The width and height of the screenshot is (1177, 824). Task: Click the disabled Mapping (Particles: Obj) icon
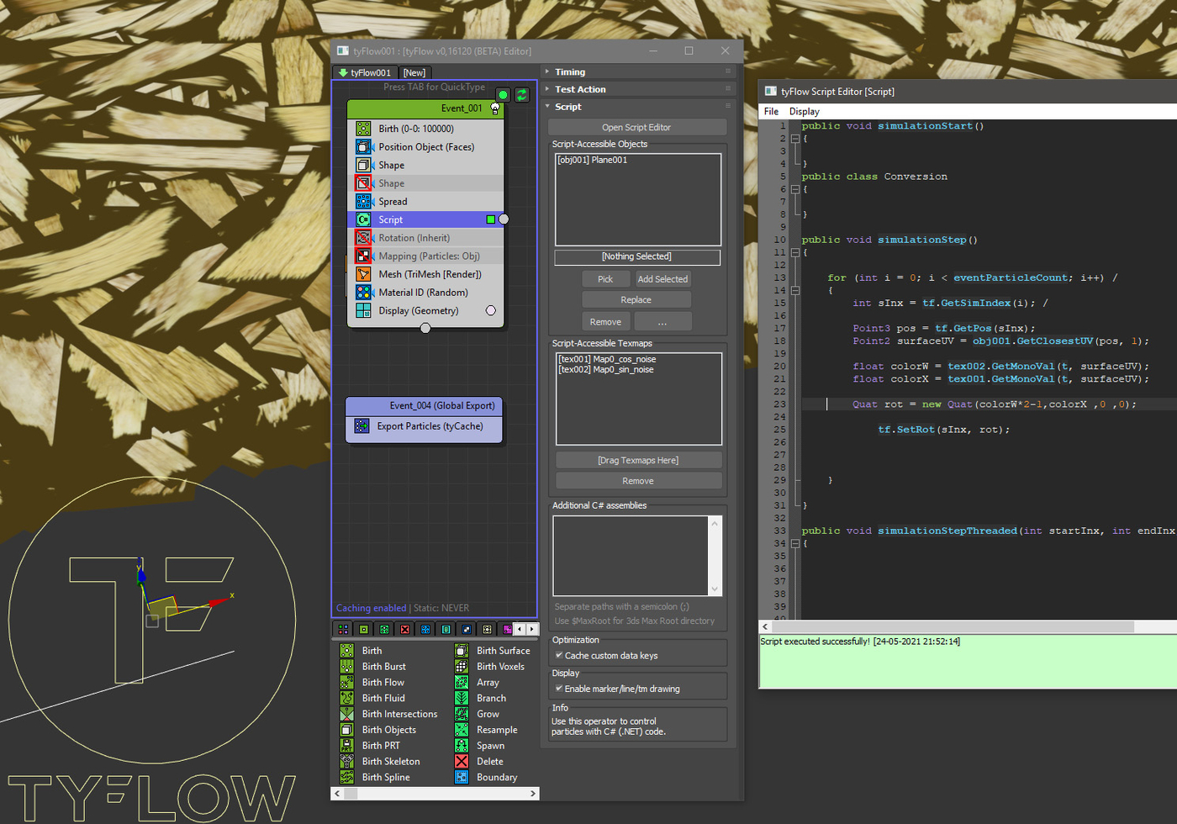[363, 256]
